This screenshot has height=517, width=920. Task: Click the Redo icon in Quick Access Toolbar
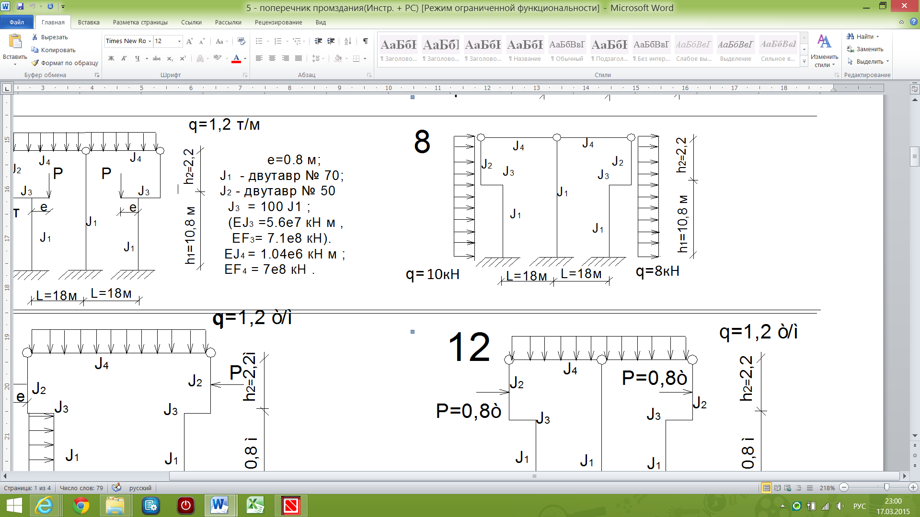click(50, 7)
